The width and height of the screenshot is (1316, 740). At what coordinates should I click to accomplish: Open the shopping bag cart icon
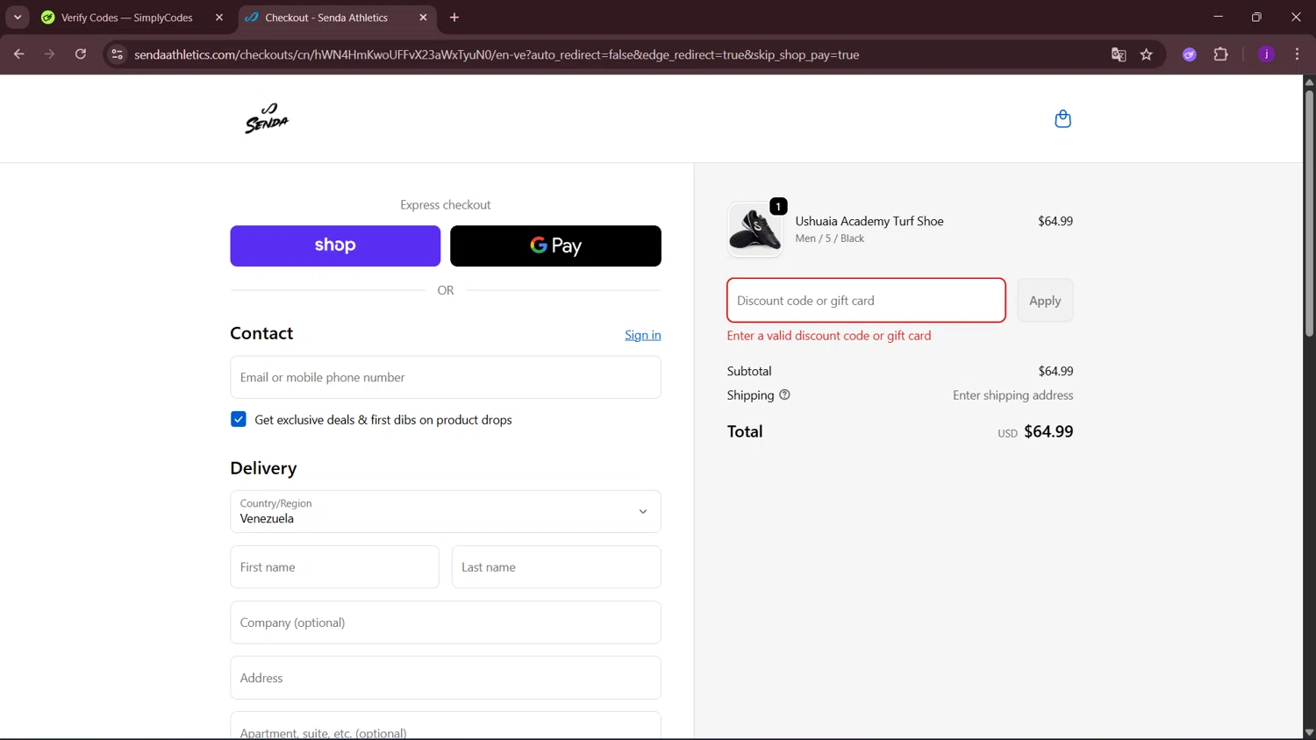1062,119
